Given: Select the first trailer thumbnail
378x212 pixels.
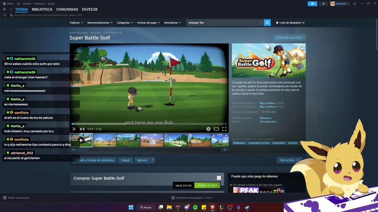Looking at the screenshot, I should 81,140.
